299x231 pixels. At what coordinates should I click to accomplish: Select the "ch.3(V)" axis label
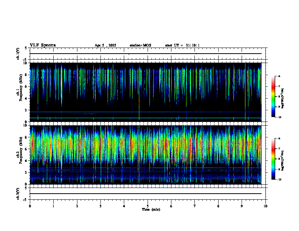click(18, 194)
